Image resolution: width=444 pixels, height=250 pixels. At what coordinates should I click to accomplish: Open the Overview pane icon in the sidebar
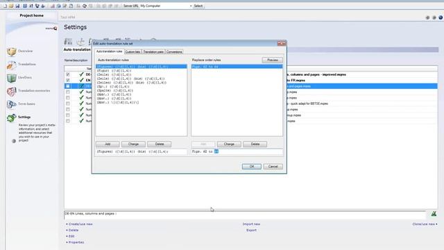pos(12,51)
